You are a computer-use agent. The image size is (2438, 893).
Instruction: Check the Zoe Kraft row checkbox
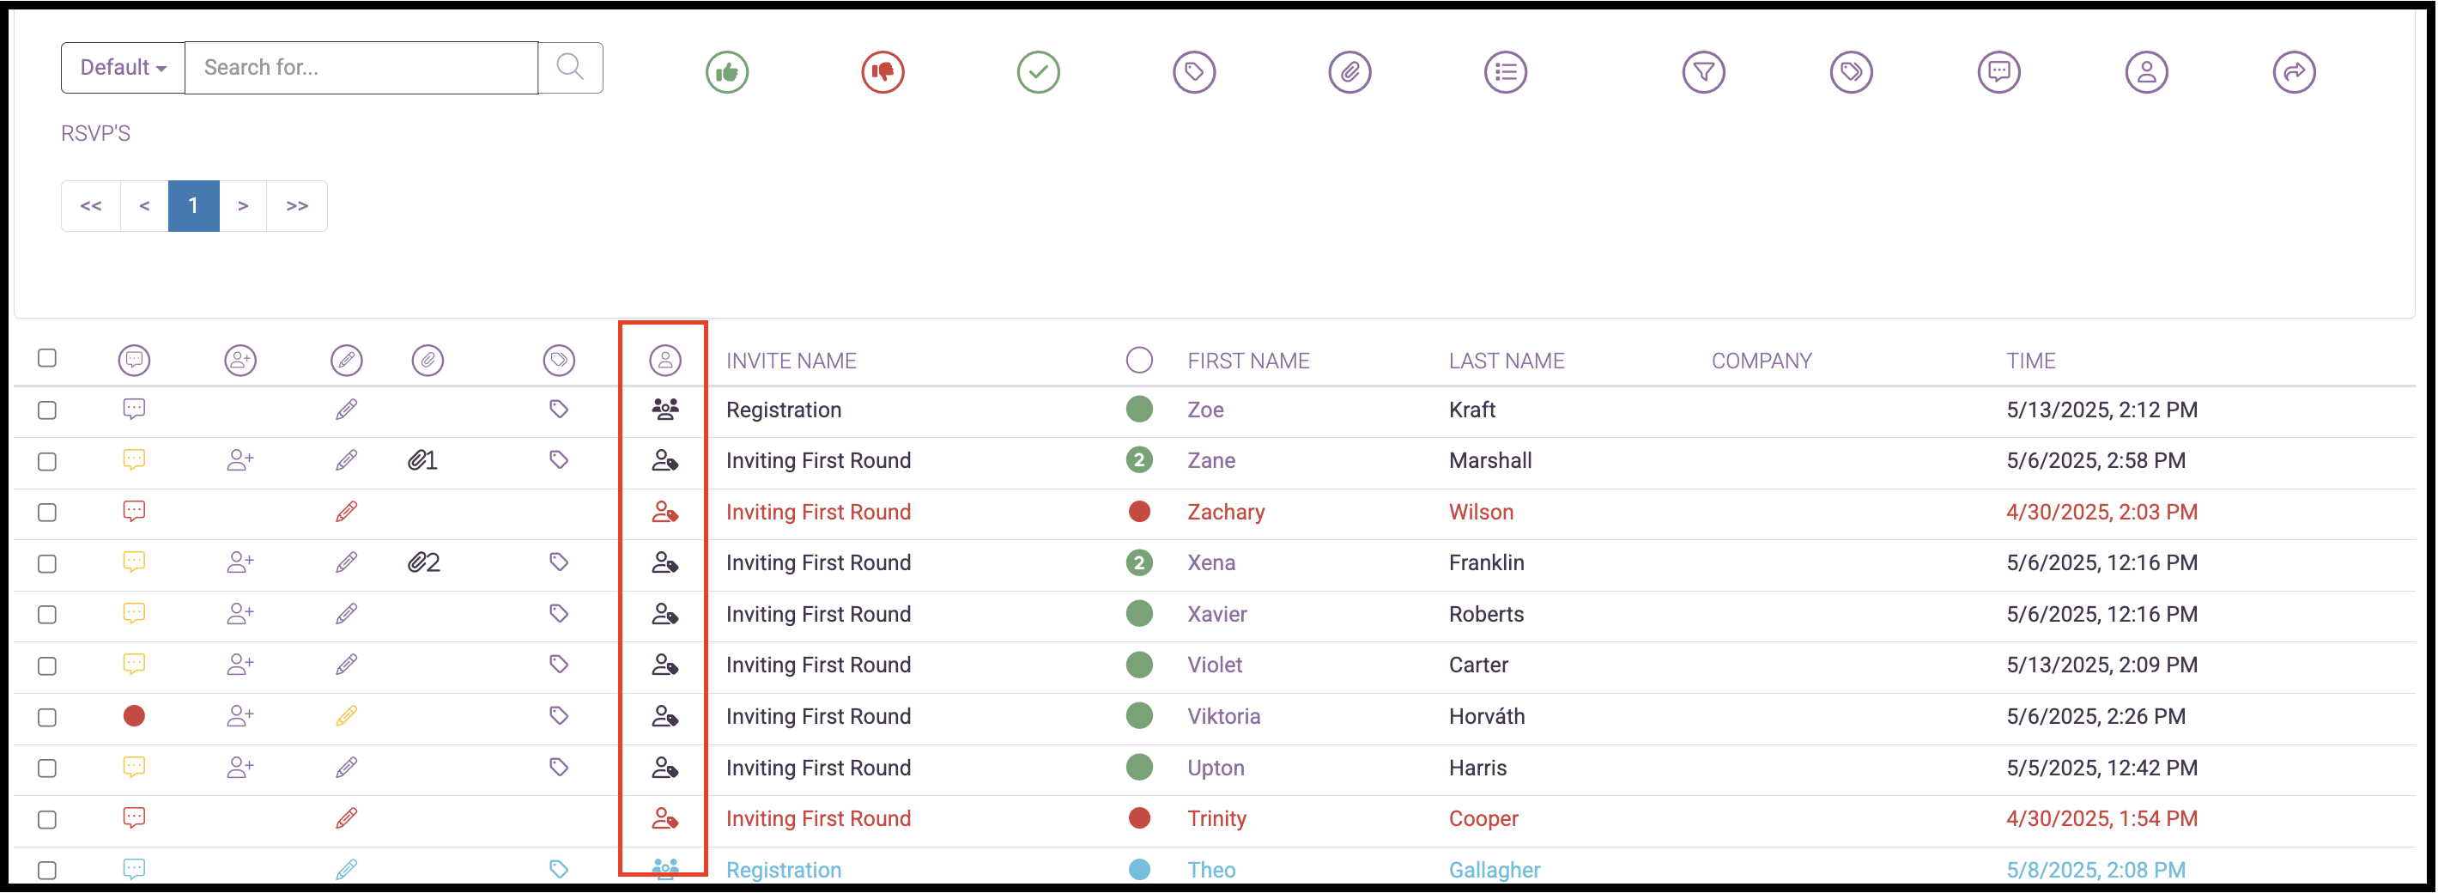click(47, 410)
